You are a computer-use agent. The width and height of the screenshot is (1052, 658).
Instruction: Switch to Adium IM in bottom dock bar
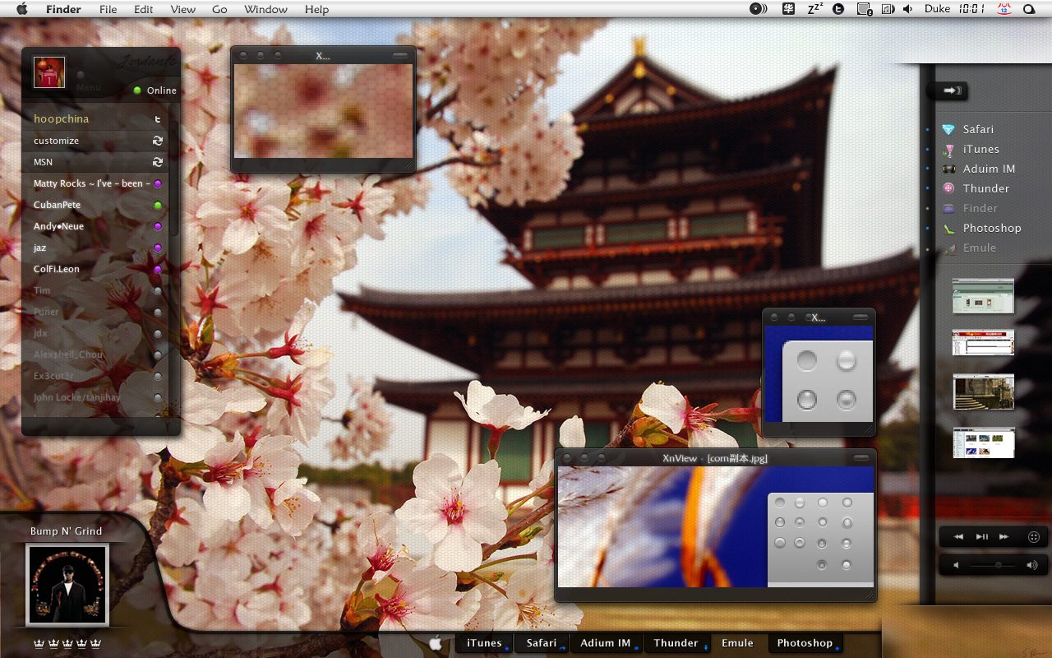pyautogui.click(x=606, y=643)
